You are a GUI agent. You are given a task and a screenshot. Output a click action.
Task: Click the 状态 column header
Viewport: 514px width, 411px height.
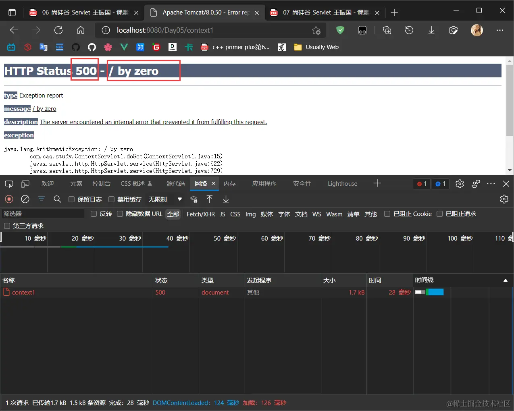[x=176, y=280]
